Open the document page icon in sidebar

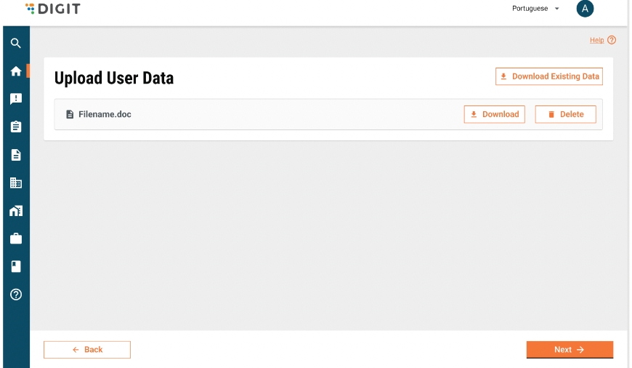16,155
